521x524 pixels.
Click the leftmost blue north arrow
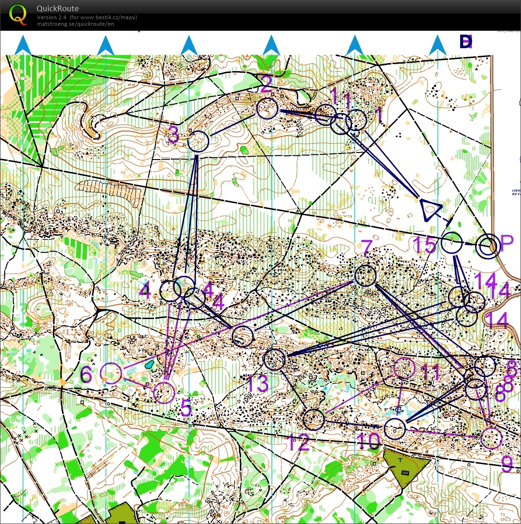click(x=23, y=46)
